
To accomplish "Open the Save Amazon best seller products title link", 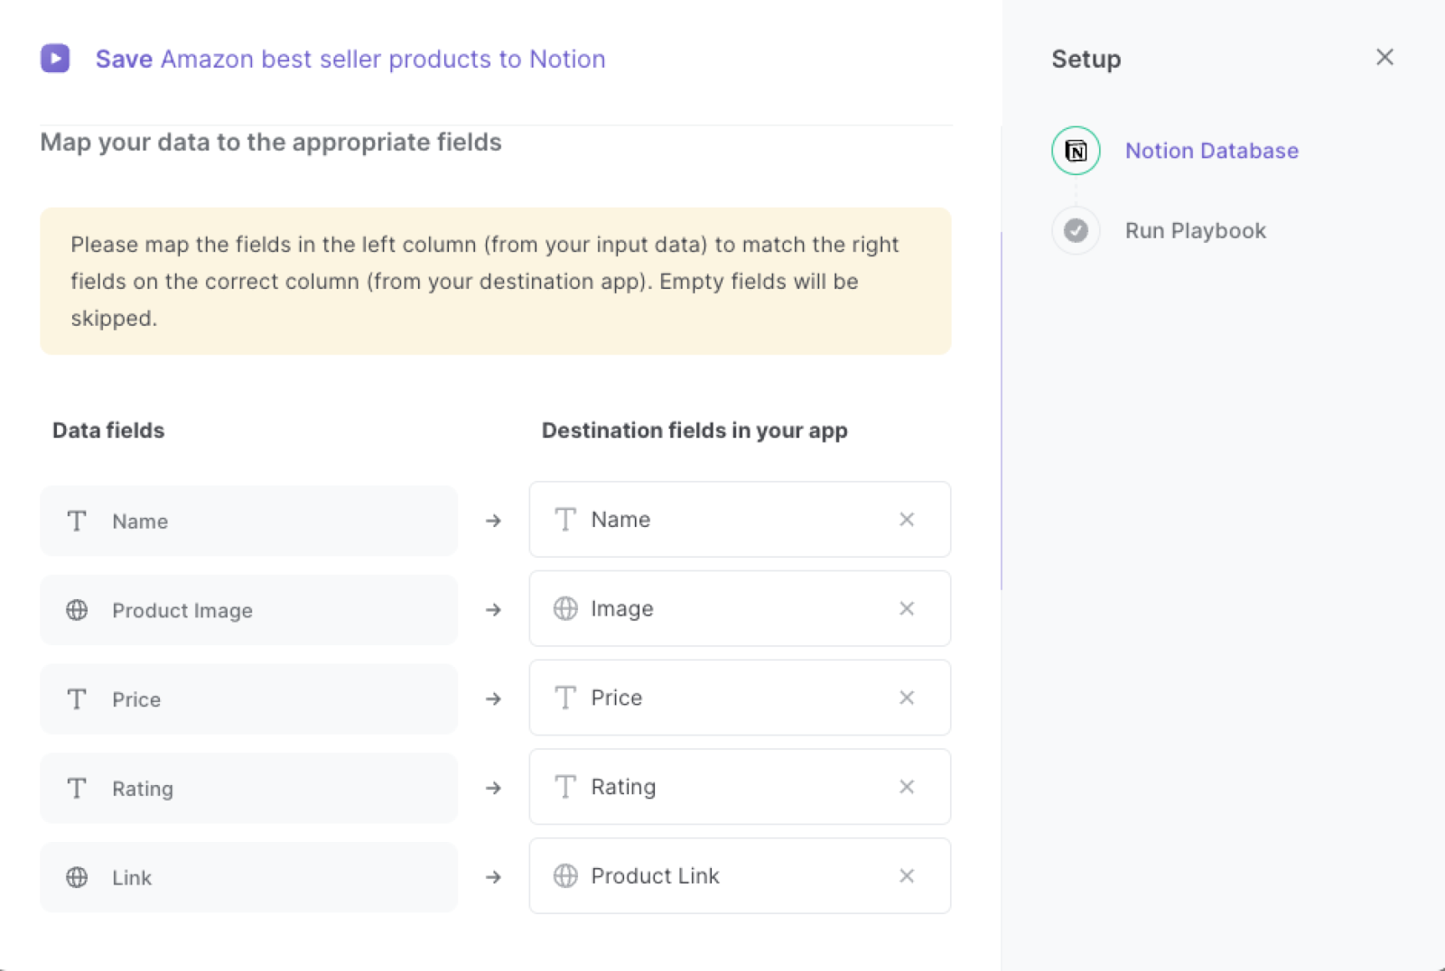I will (350, 60).
